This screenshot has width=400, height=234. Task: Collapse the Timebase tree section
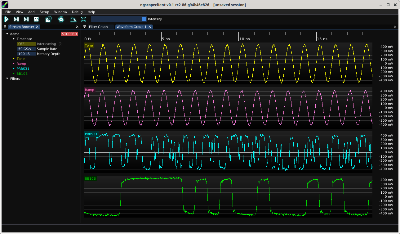pyautogui.click(x=14, y=39)
